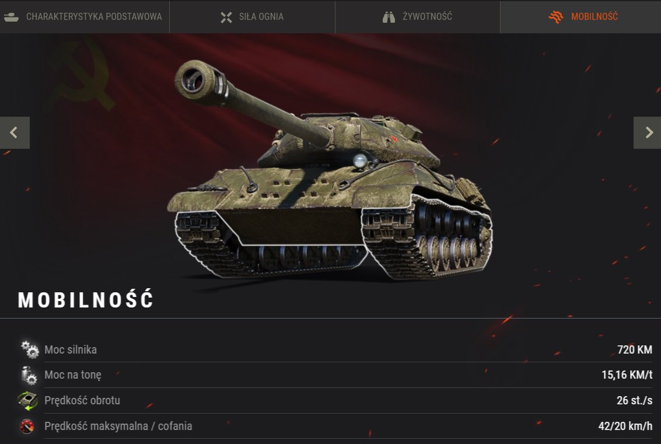Click the traverse speed icon
This screenshot has height=444, width=661.
tap(28, 401)
